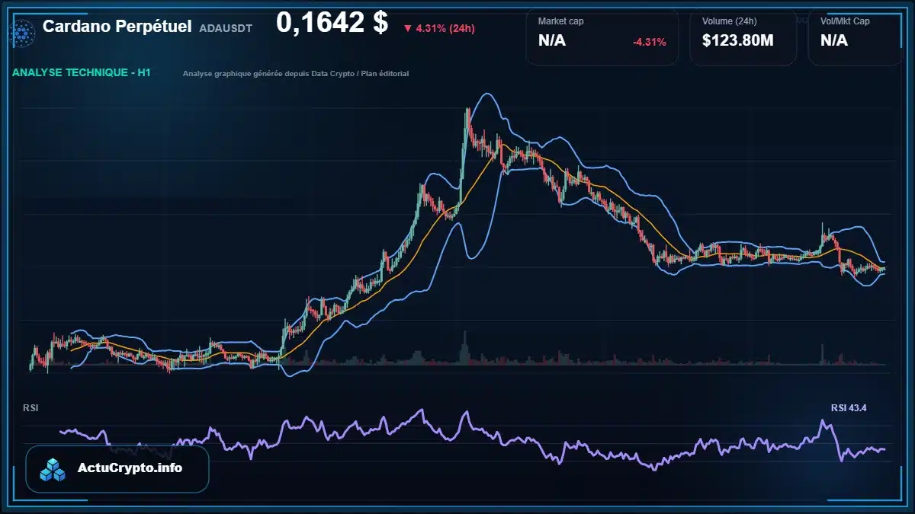The height and width of the screenshot is (514, 915).
Task: Select the Cardano Perpétuel title
Action: click(117, 27)
